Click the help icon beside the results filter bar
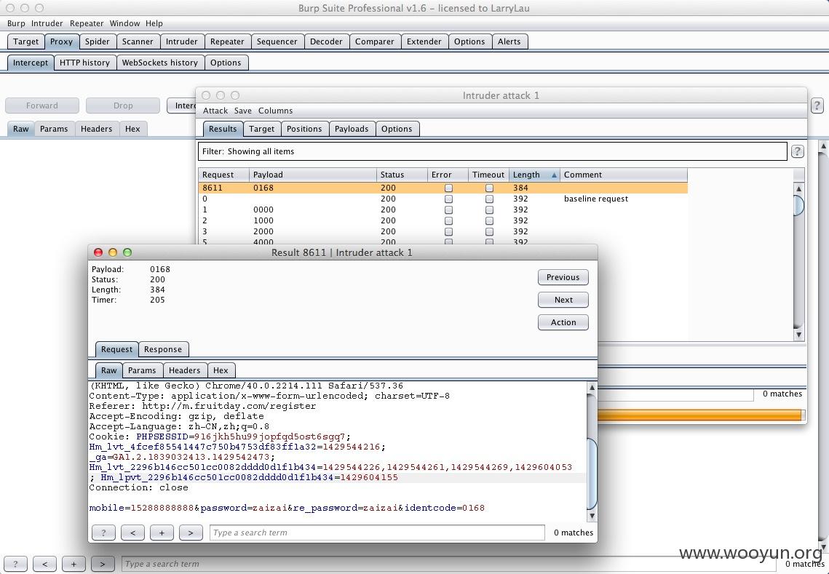The height and width of the screenshot is (574, 829). tap(797, 152)
